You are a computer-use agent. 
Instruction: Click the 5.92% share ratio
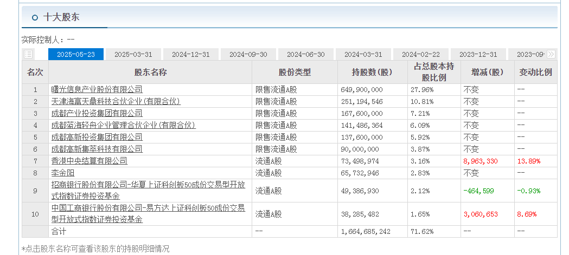[420, 138]
